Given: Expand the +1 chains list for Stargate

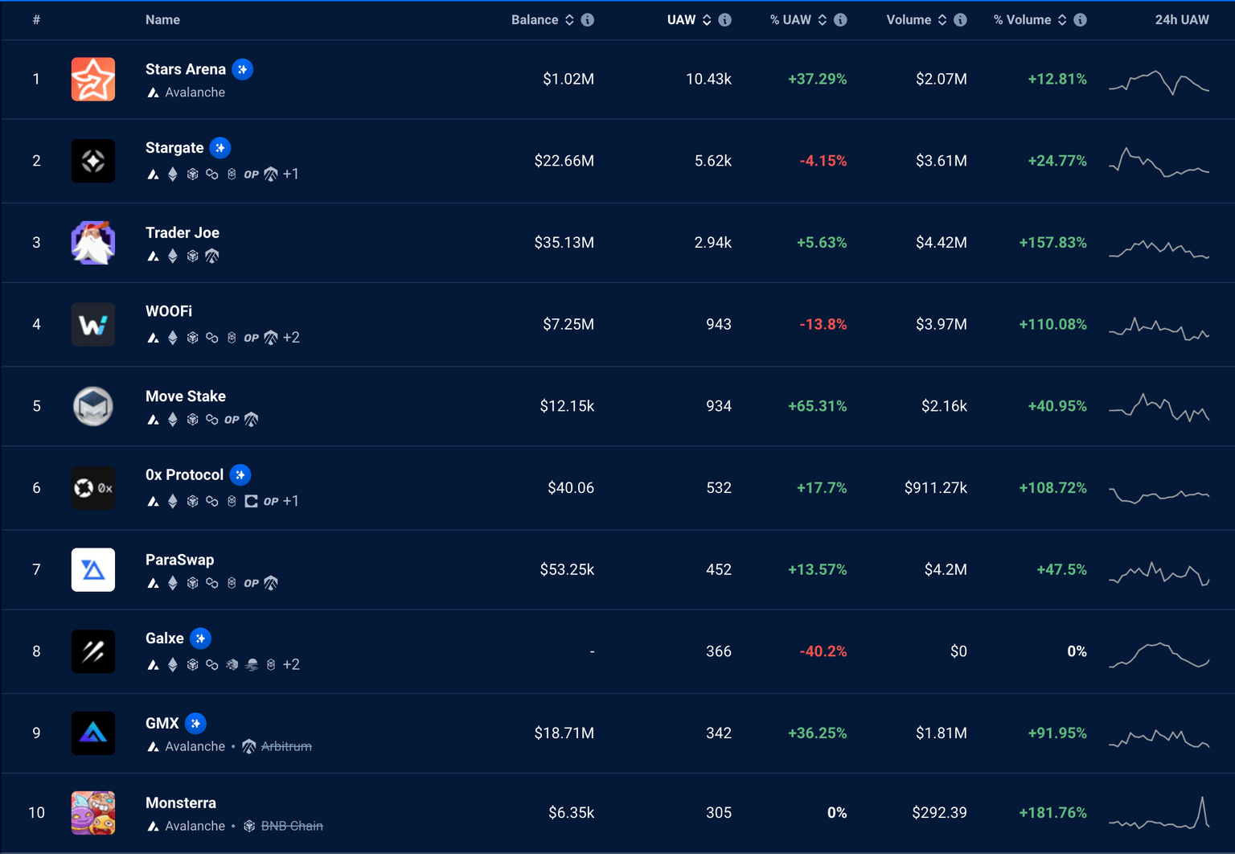Looking at the screenshot, I should click(292, 174).
